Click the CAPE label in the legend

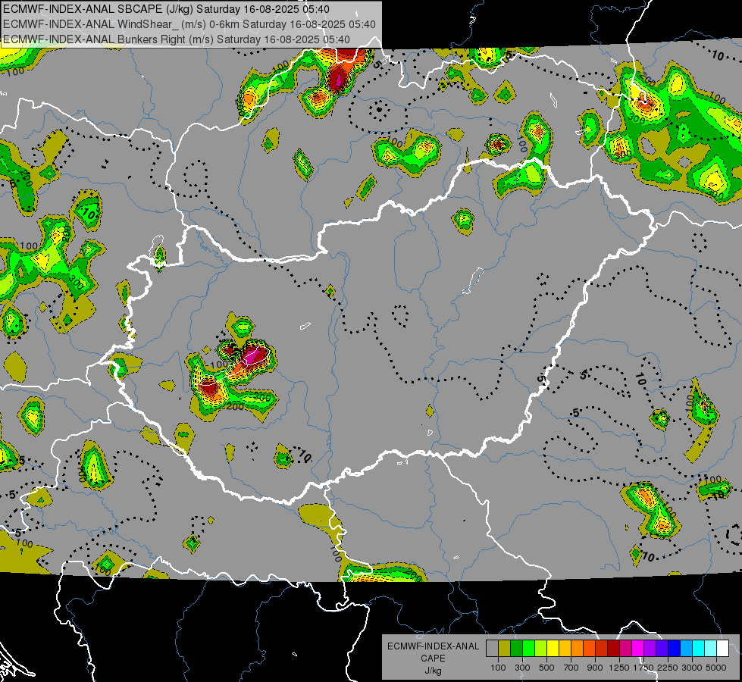433,658
